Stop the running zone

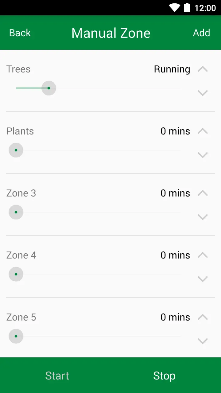tap(164, 376)
